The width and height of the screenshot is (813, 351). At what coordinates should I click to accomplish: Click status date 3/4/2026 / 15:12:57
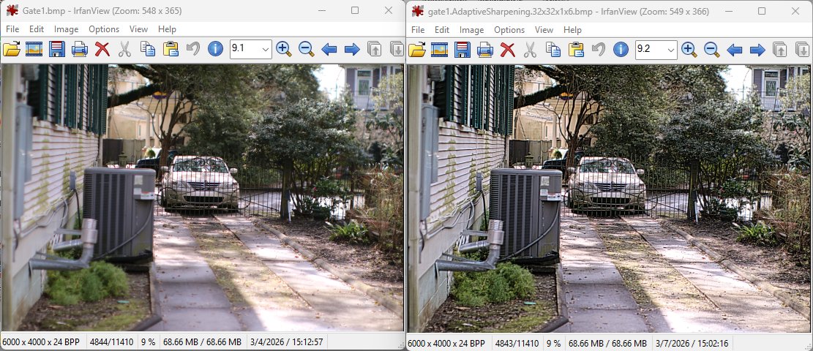(x=286, y=342)
